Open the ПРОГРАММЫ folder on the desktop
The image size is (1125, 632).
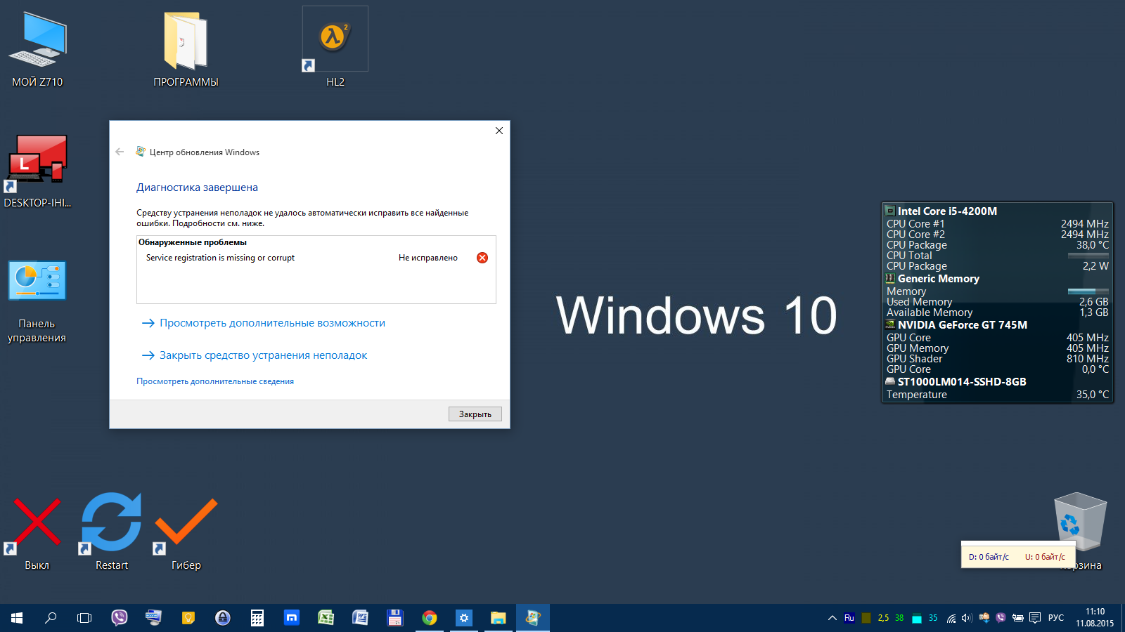point(186,41)
